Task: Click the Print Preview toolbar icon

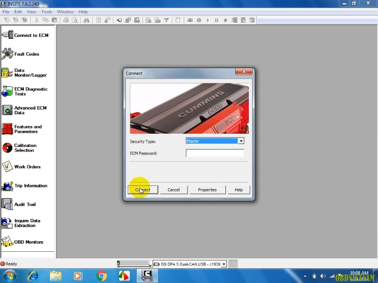Action: point(75,20)
